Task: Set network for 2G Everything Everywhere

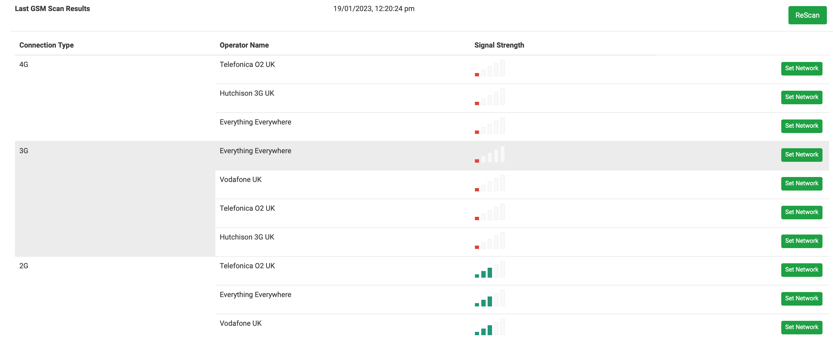Action: click(x=801, y=299)
